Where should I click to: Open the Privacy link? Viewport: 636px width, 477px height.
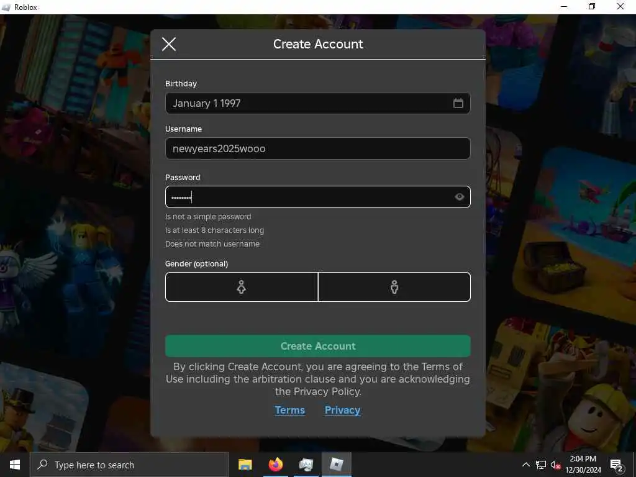342,410
